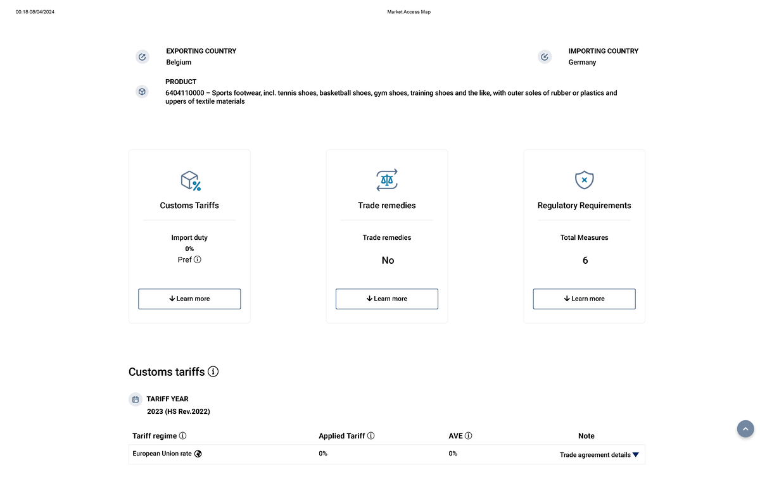Click the info icon beside Customs tariffs heading
Viewport: 760px width, 491px height.
pyautogui.click(x=213, y=371)
